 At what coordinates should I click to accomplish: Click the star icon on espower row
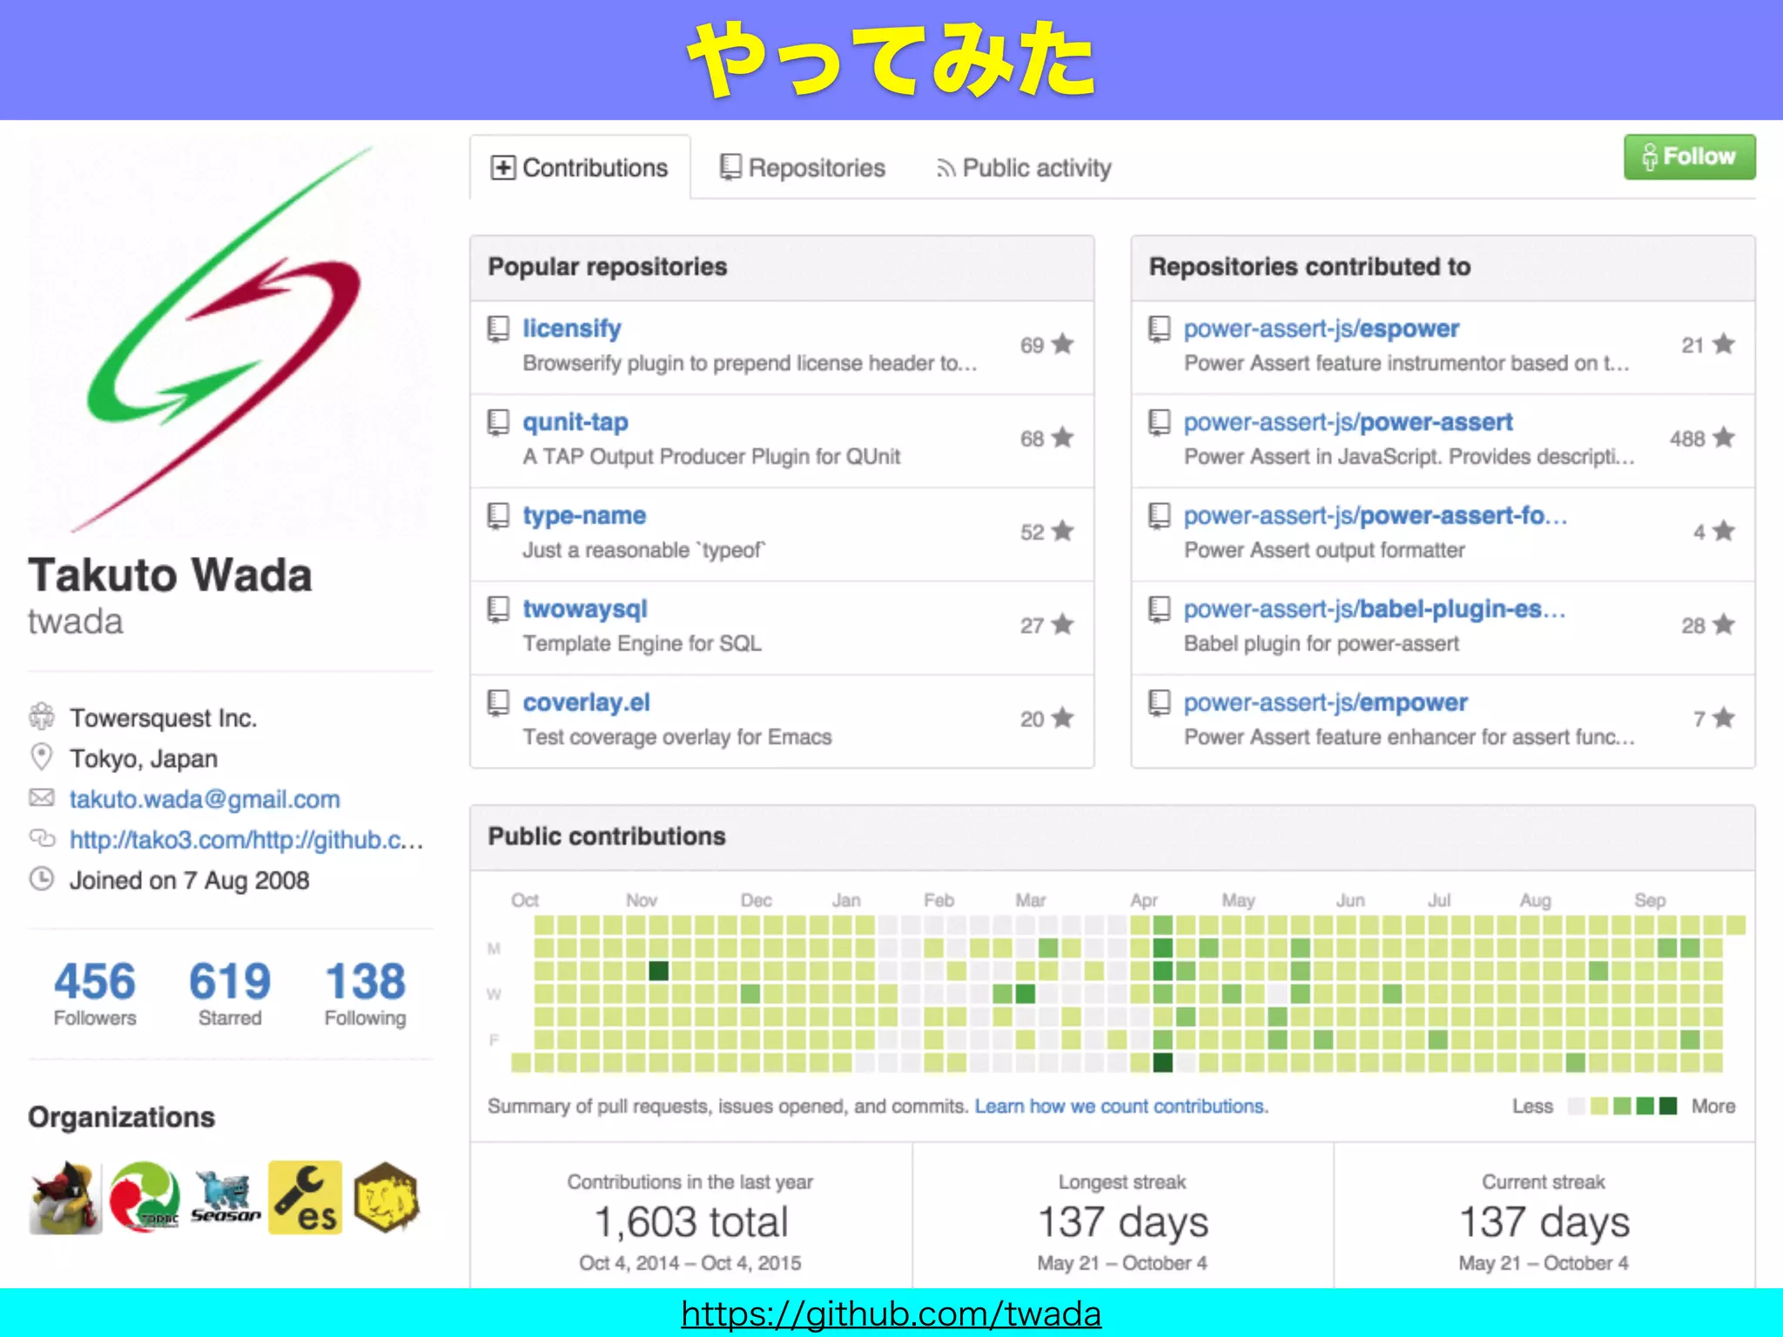(x=1724, y=344)
